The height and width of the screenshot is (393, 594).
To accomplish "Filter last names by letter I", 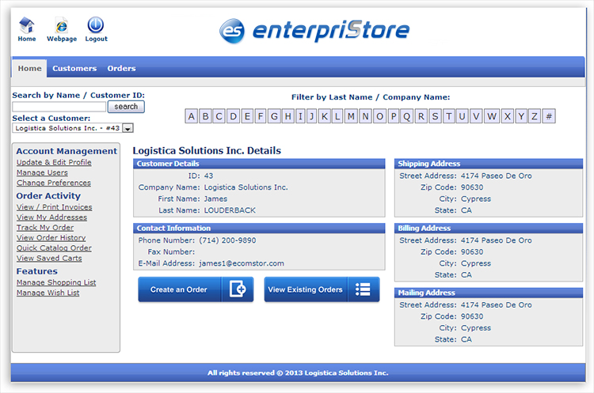I will click(300, 116).
